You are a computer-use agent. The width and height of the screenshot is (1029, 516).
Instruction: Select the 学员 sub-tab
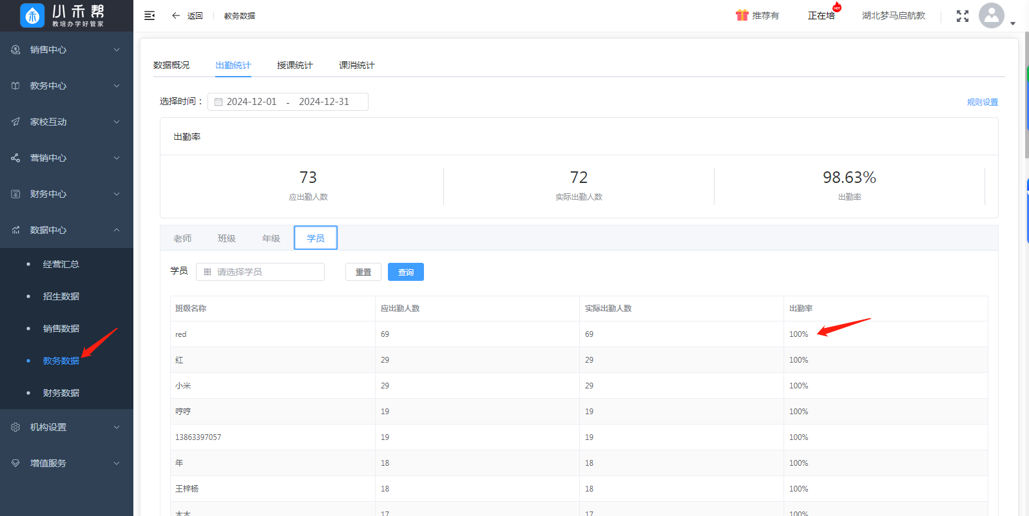(x=316, y=238)
